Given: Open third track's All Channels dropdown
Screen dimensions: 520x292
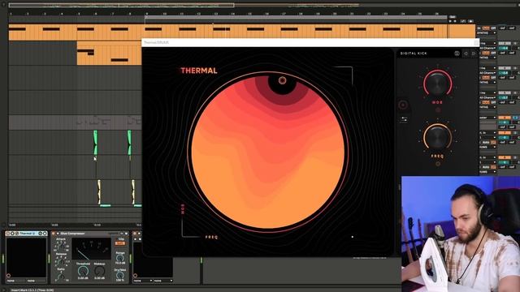Looking at the screenshot, I should tap(487, 73).
